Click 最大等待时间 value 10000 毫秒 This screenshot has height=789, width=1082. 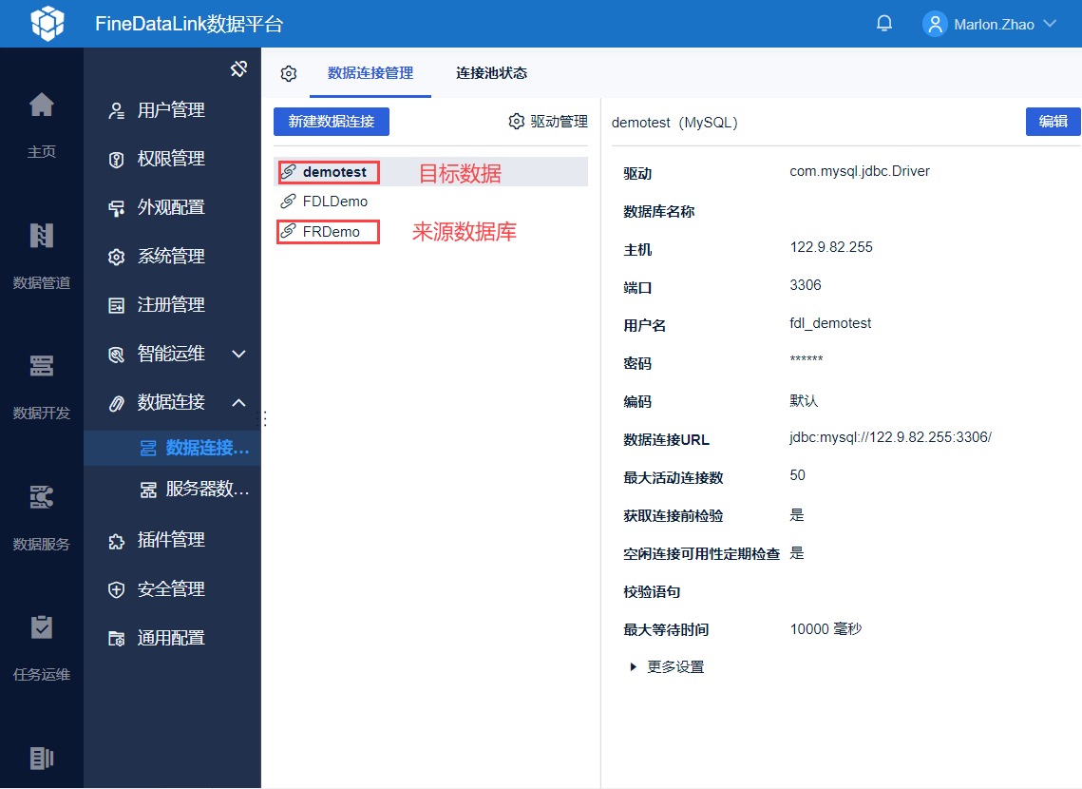pos(826,629)
